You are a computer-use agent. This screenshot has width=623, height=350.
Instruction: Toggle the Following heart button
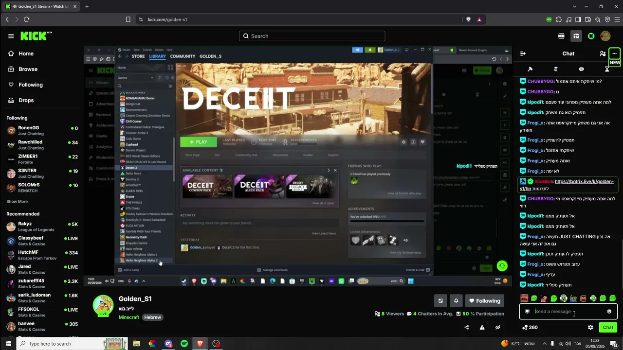485,301
